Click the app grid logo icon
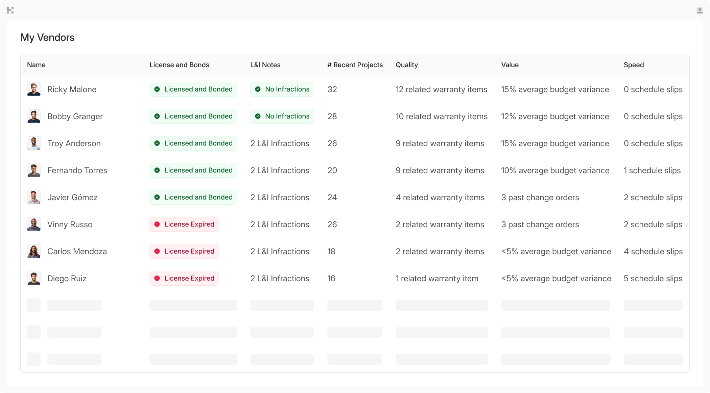This screenshot has height=393, width=710. (10, 10)
